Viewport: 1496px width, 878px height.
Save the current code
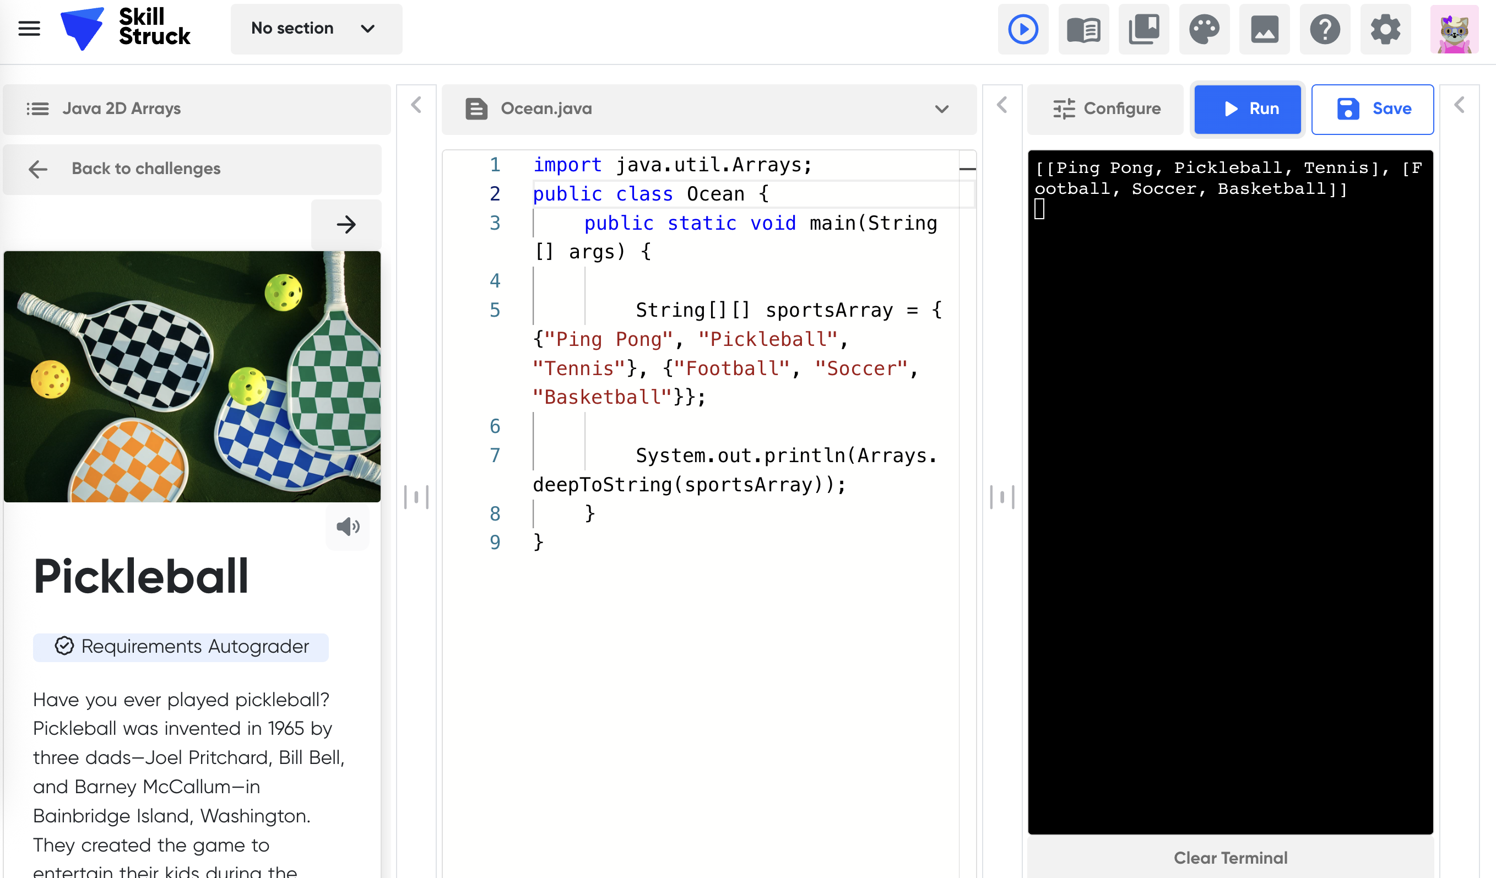(x=1372, y=109)
